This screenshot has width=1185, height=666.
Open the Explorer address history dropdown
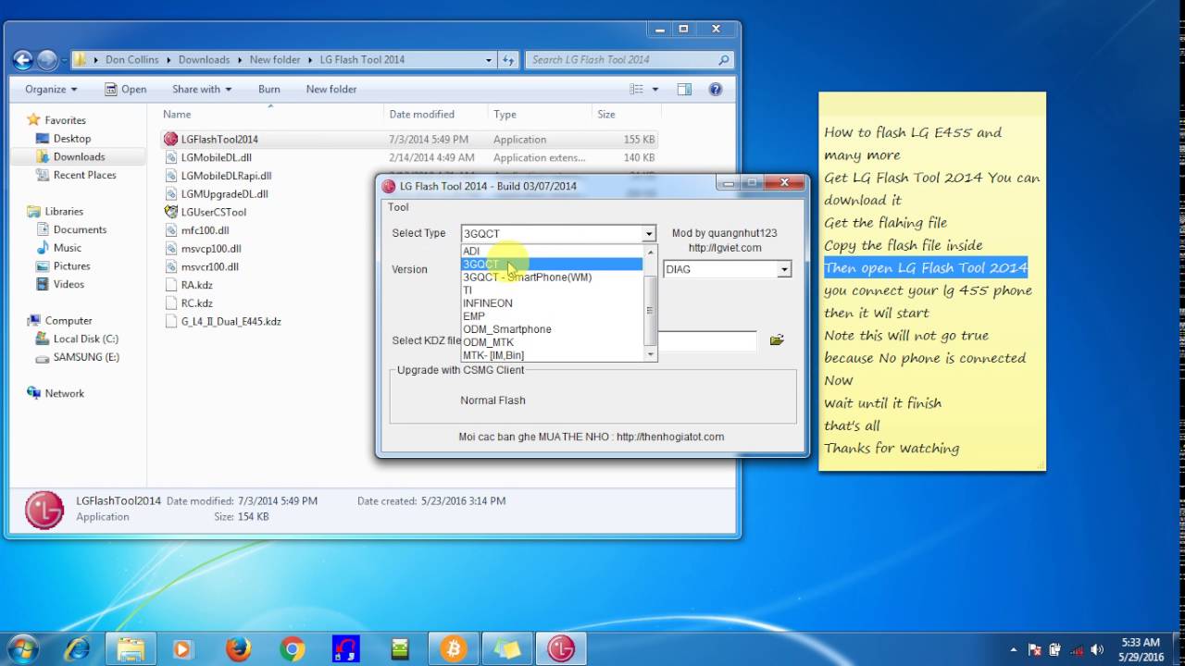pyautogui.click(x=489, y=60)
